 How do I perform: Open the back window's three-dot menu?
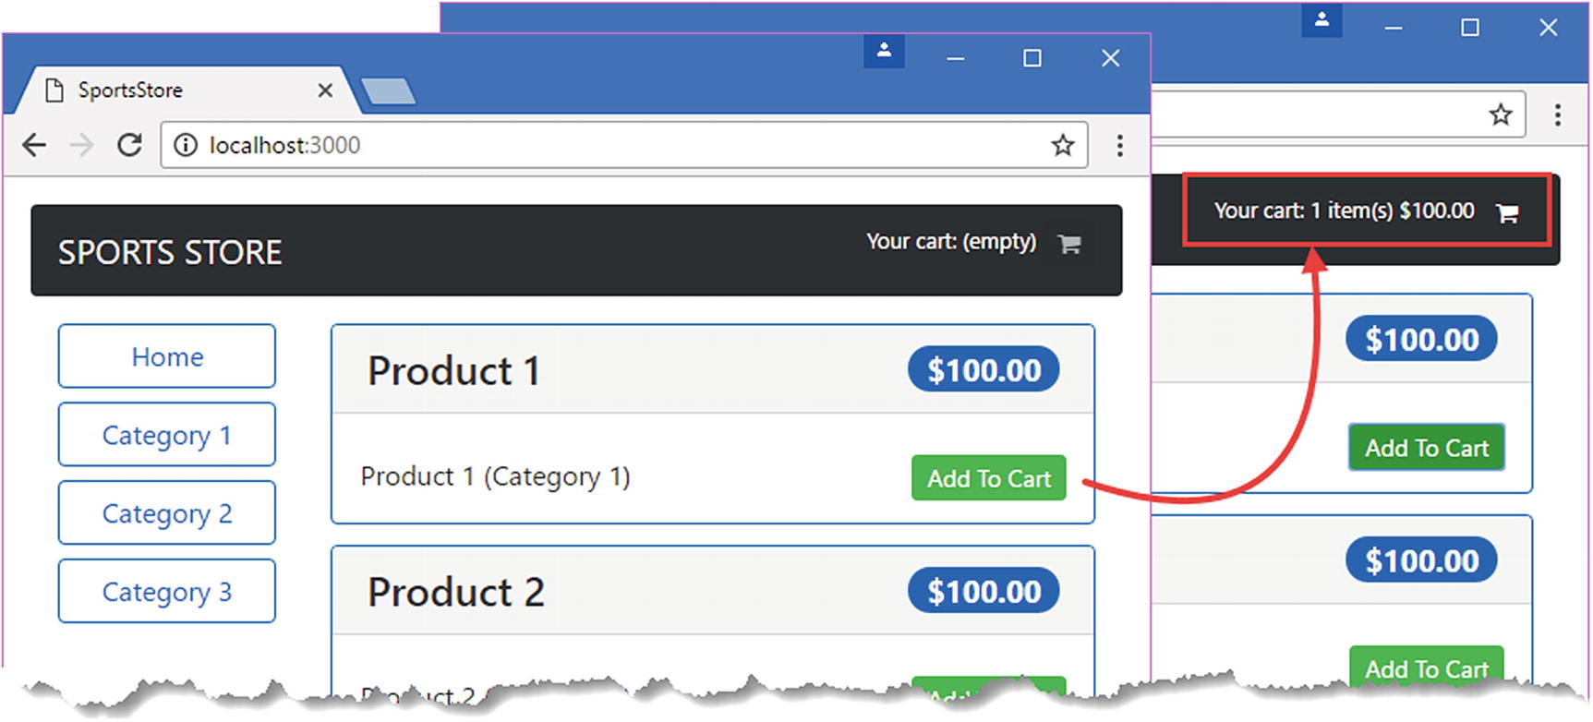[1557, 114]
